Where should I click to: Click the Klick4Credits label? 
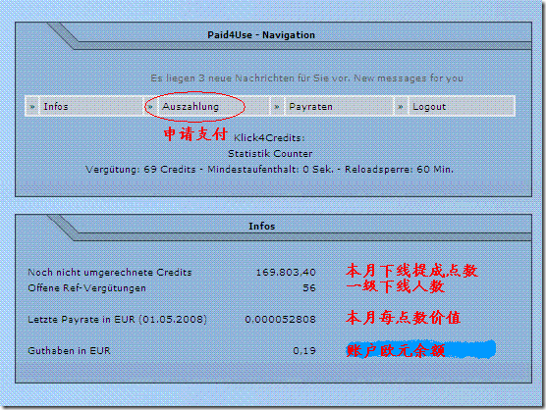click(x=269, y=138)
